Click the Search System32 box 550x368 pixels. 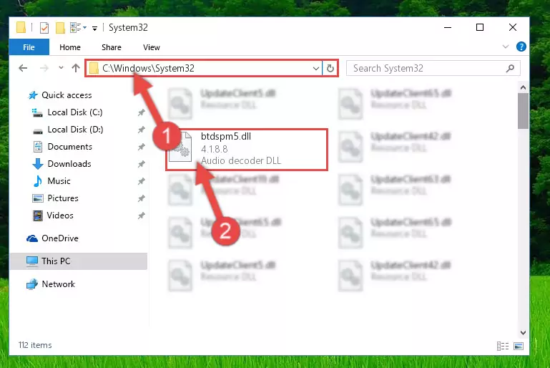(x=433, y=68)
